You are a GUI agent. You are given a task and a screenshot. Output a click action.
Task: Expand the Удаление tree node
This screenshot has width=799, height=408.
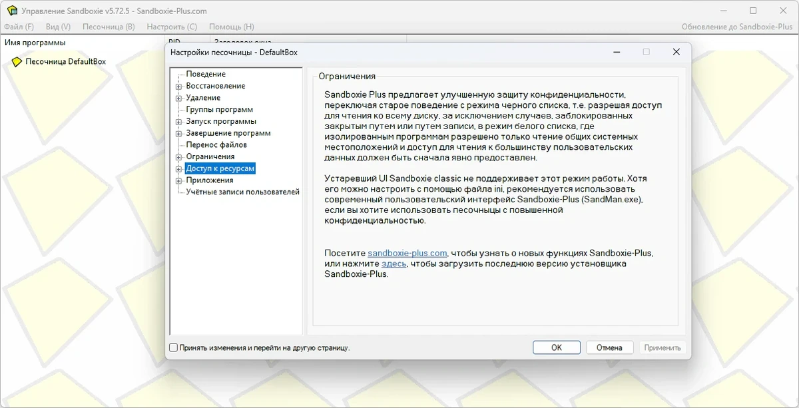178,98
